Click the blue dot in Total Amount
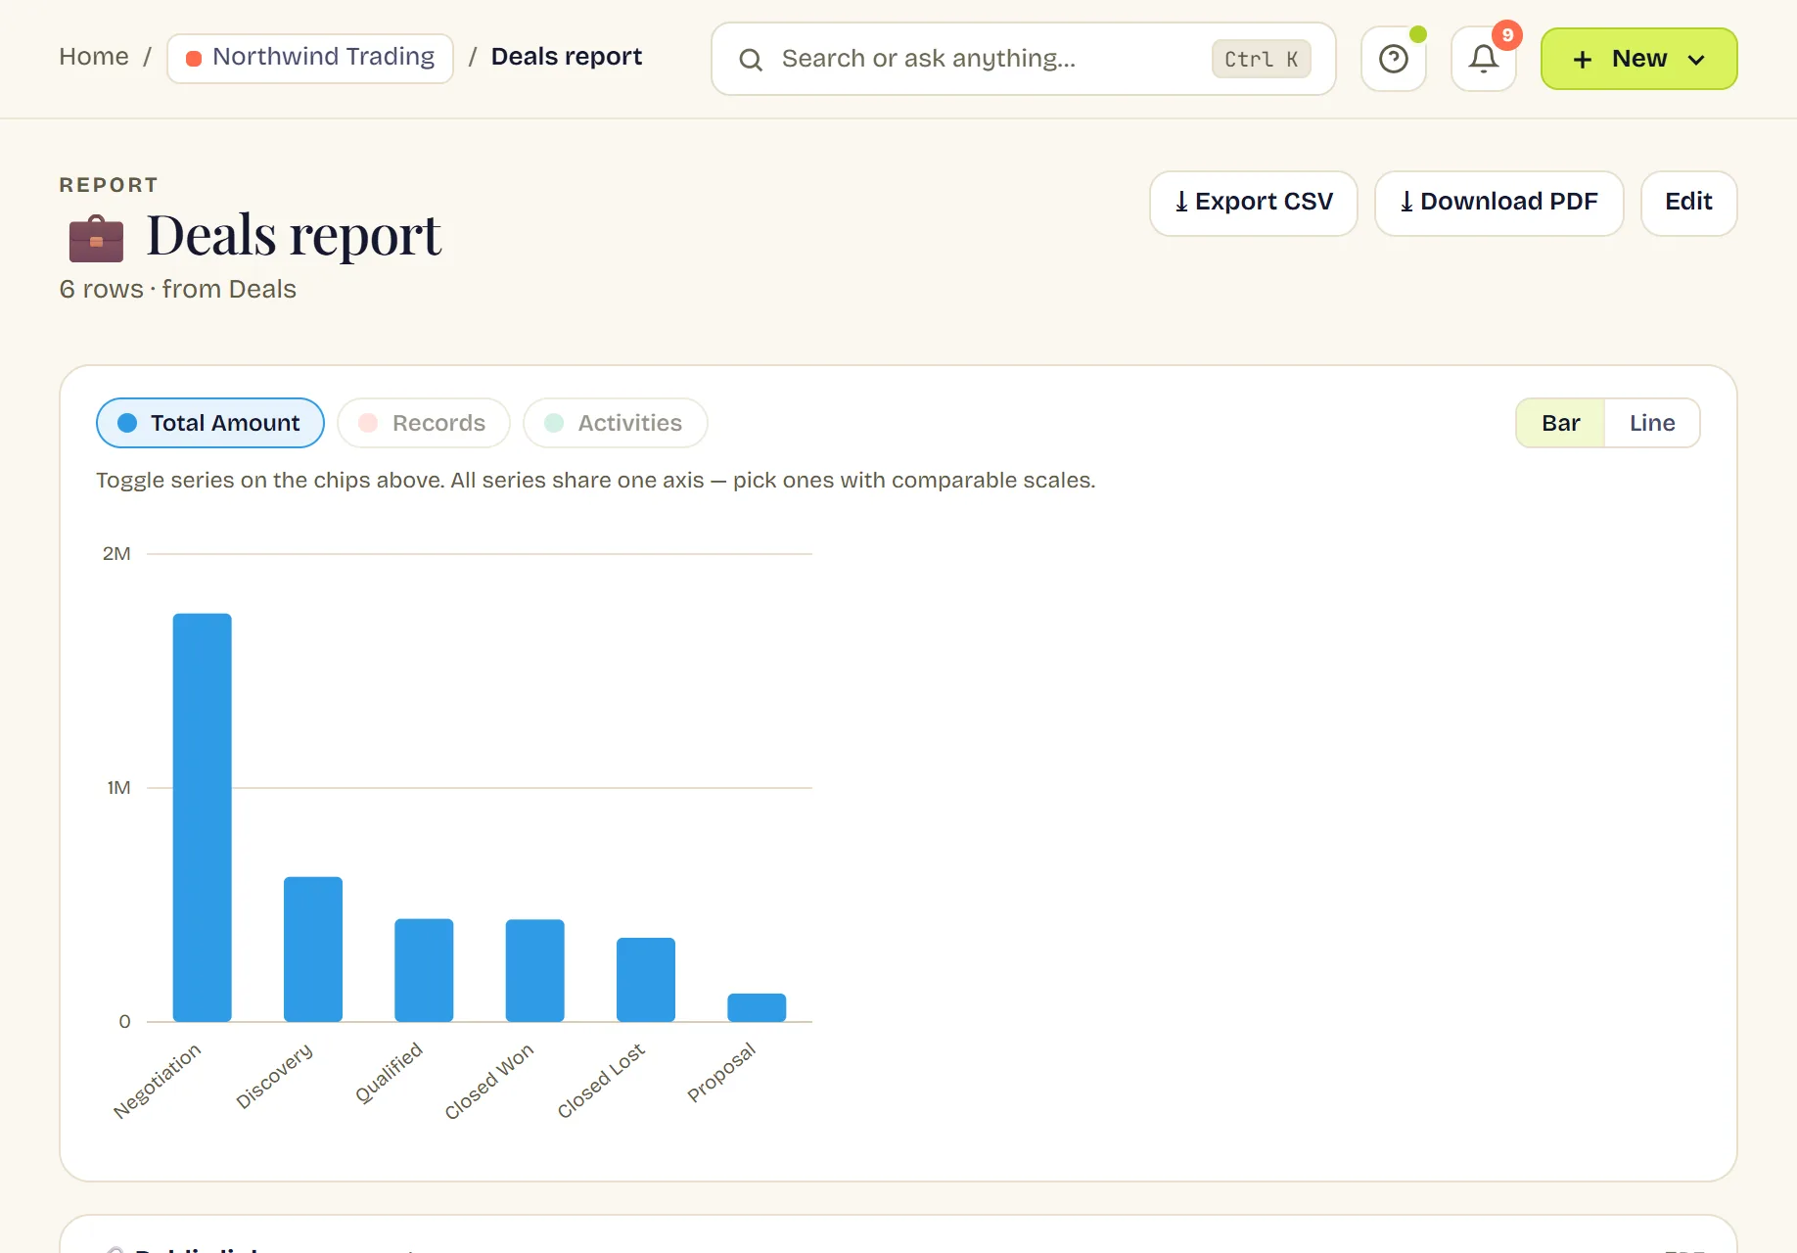Screen dimensions: 1797x1253 (127, 423)
